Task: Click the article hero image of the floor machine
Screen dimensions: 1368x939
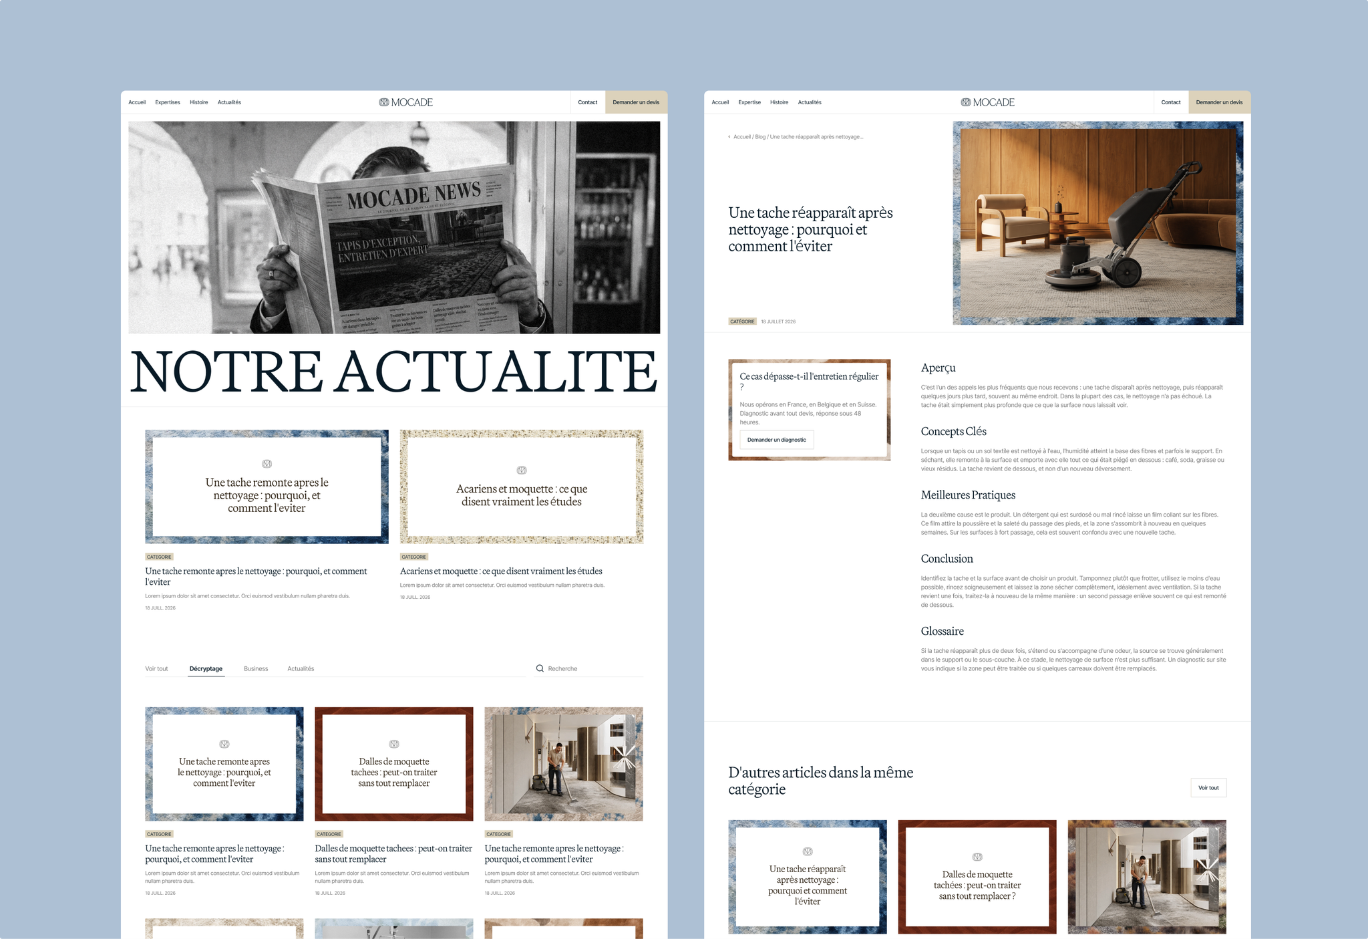Action: tap(1098, 223)
